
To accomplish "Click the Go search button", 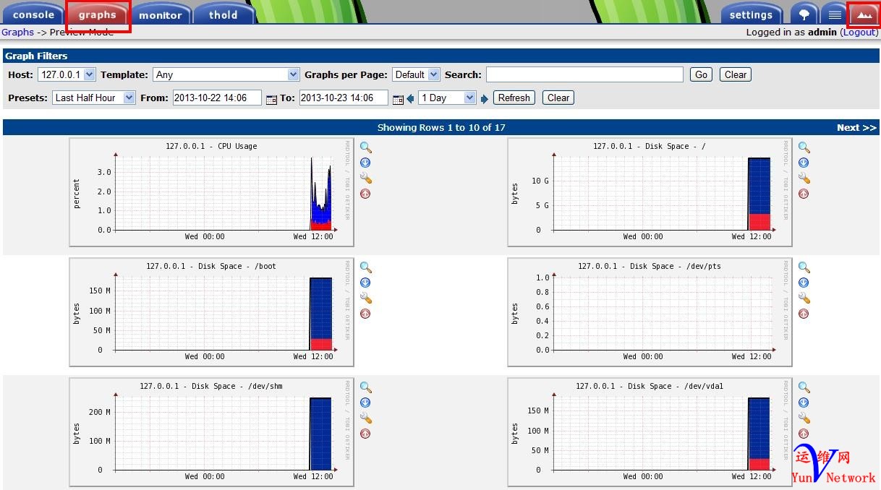I will point(701,74).
